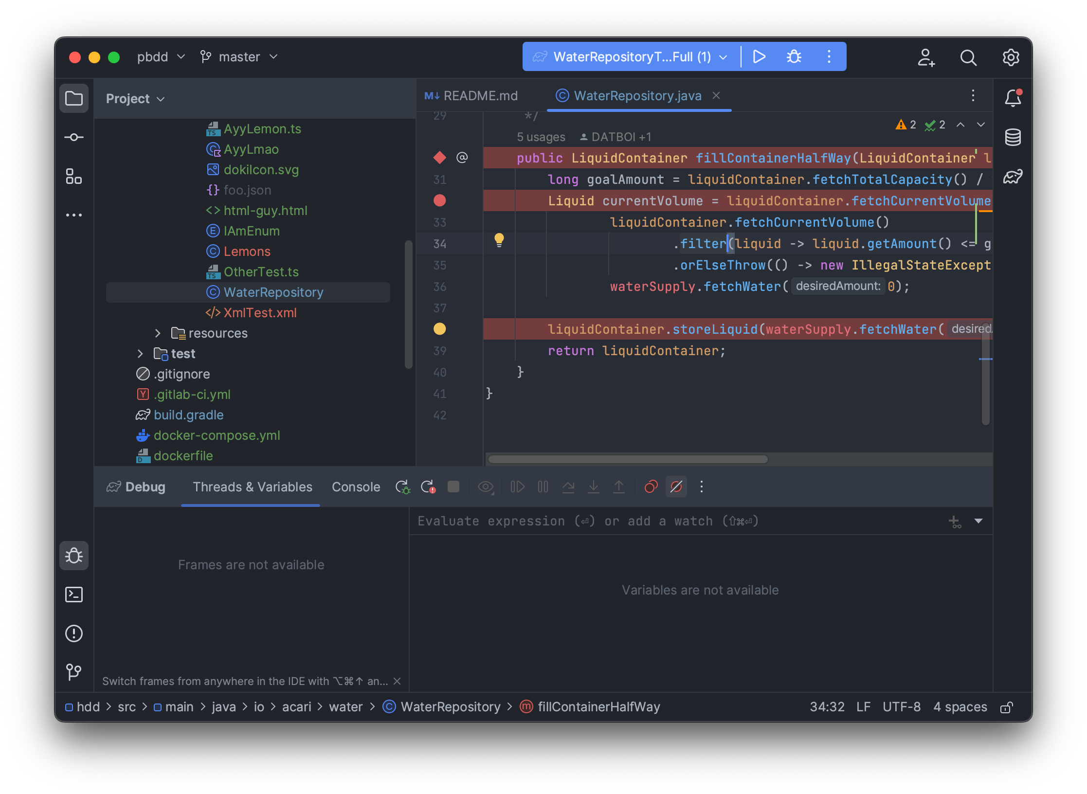Image resolution: width=1087 pixels, height=794 pixels.
Task: Stop the debugger
Action: 453,487
